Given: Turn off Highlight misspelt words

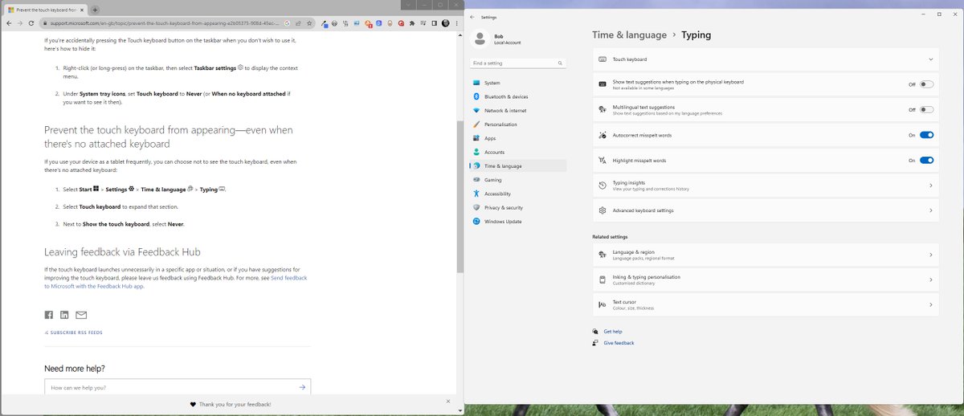Looking at the screenshot, I should click(926, 160).
